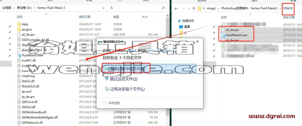This screenshot has width=302, height=126.
Task: Click 桌面 label in navigation pane
Action: point(187,27)
